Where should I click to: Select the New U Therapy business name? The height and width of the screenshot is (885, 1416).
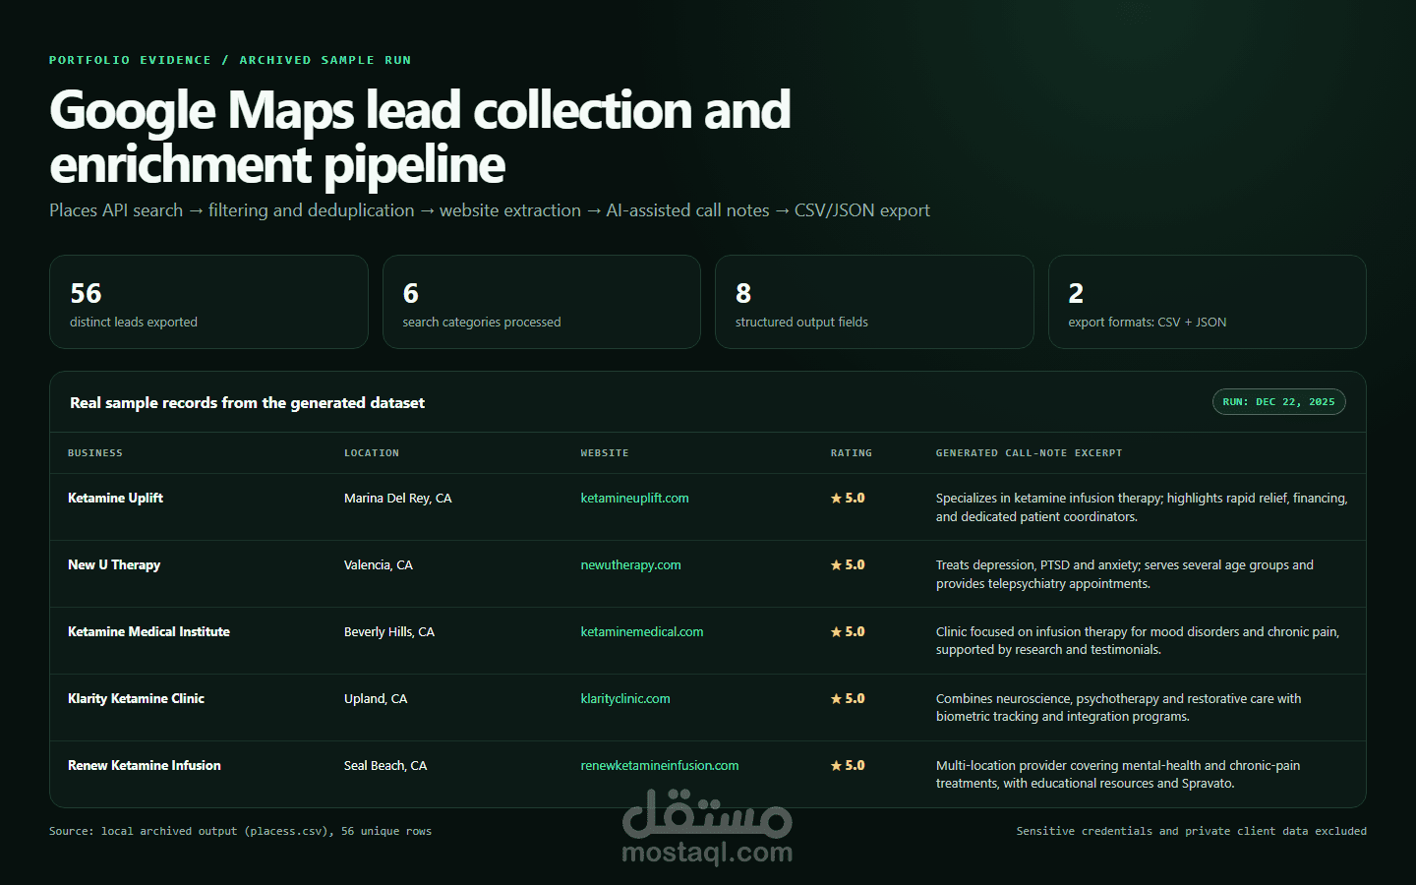click(114, 565)
